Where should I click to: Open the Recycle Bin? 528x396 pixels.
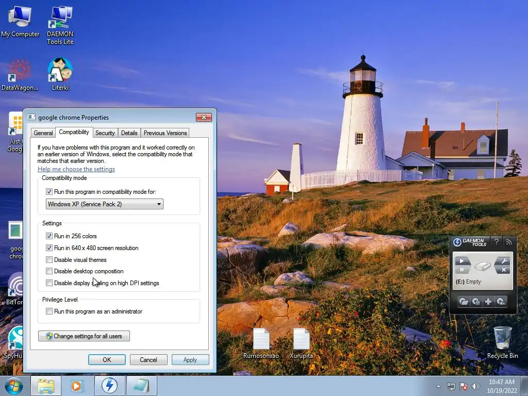pyautogui.click(x=502, y=342)
